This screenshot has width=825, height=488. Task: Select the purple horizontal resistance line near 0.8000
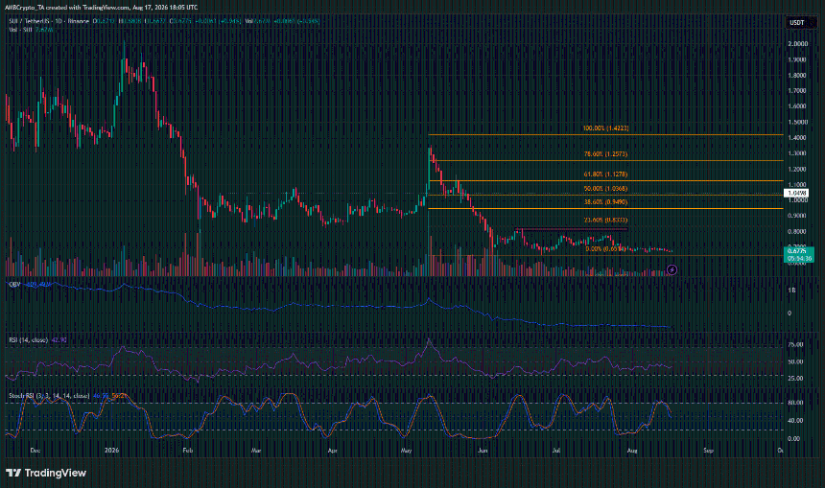click(571, 229)
